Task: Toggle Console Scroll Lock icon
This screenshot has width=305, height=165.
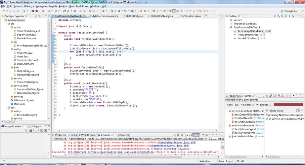Action: (x=190, y=135)
